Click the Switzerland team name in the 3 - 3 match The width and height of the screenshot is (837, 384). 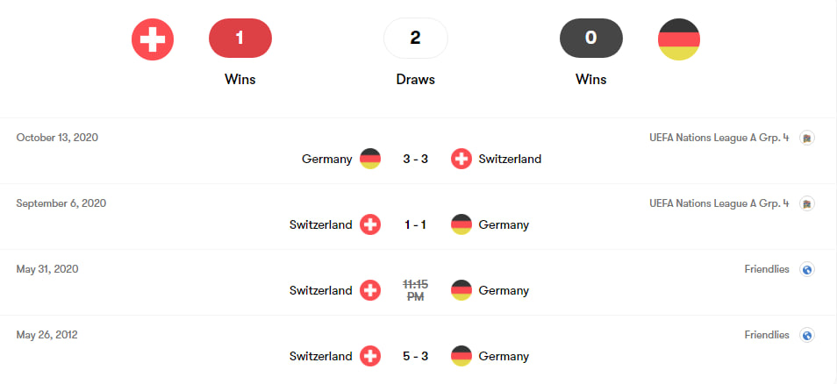510,159
